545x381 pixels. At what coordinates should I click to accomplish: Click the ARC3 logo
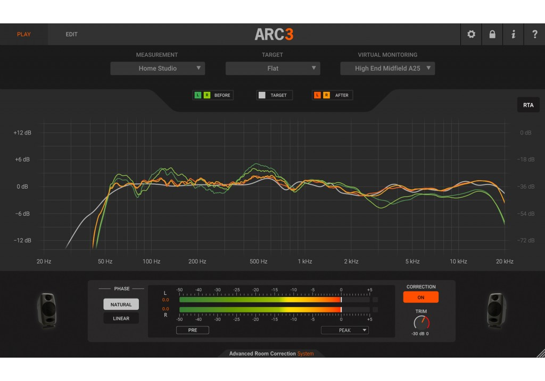point(274,34)
